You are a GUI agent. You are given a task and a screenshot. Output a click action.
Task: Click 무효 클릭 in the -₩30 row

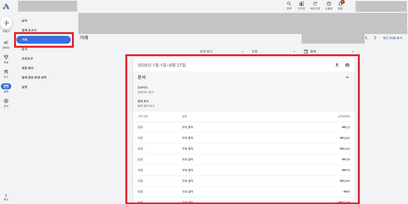click(x=188, y=191)
